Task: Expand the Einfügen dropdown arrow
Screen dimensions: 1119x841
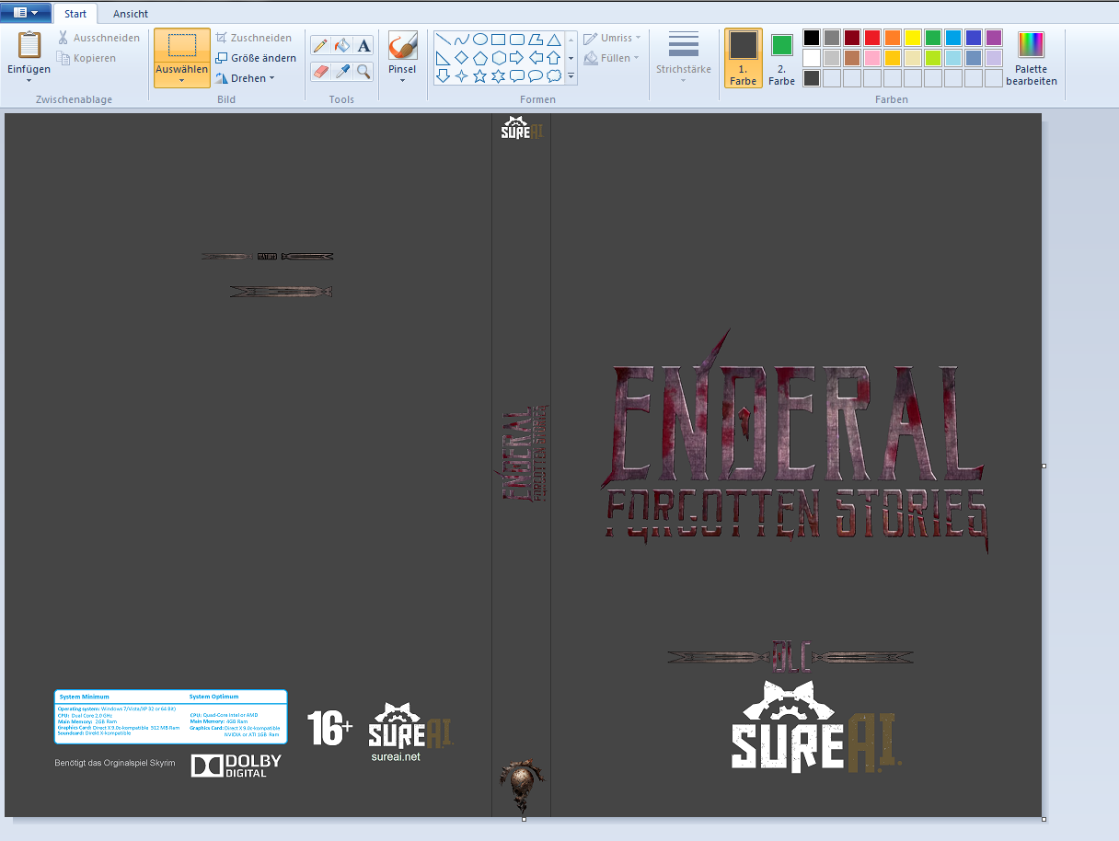Action: point(29,81)
